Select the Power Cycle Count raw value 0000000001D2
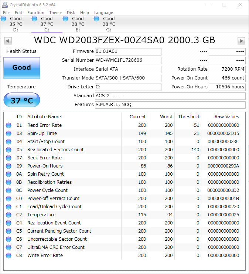The image size is (249, 274). point(223,190)
